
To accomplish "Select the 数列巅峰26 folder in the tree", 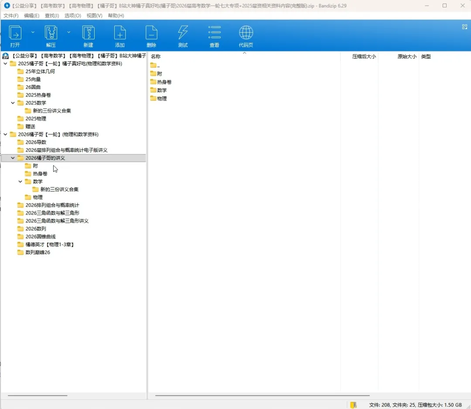I will [x=34, y=252].
